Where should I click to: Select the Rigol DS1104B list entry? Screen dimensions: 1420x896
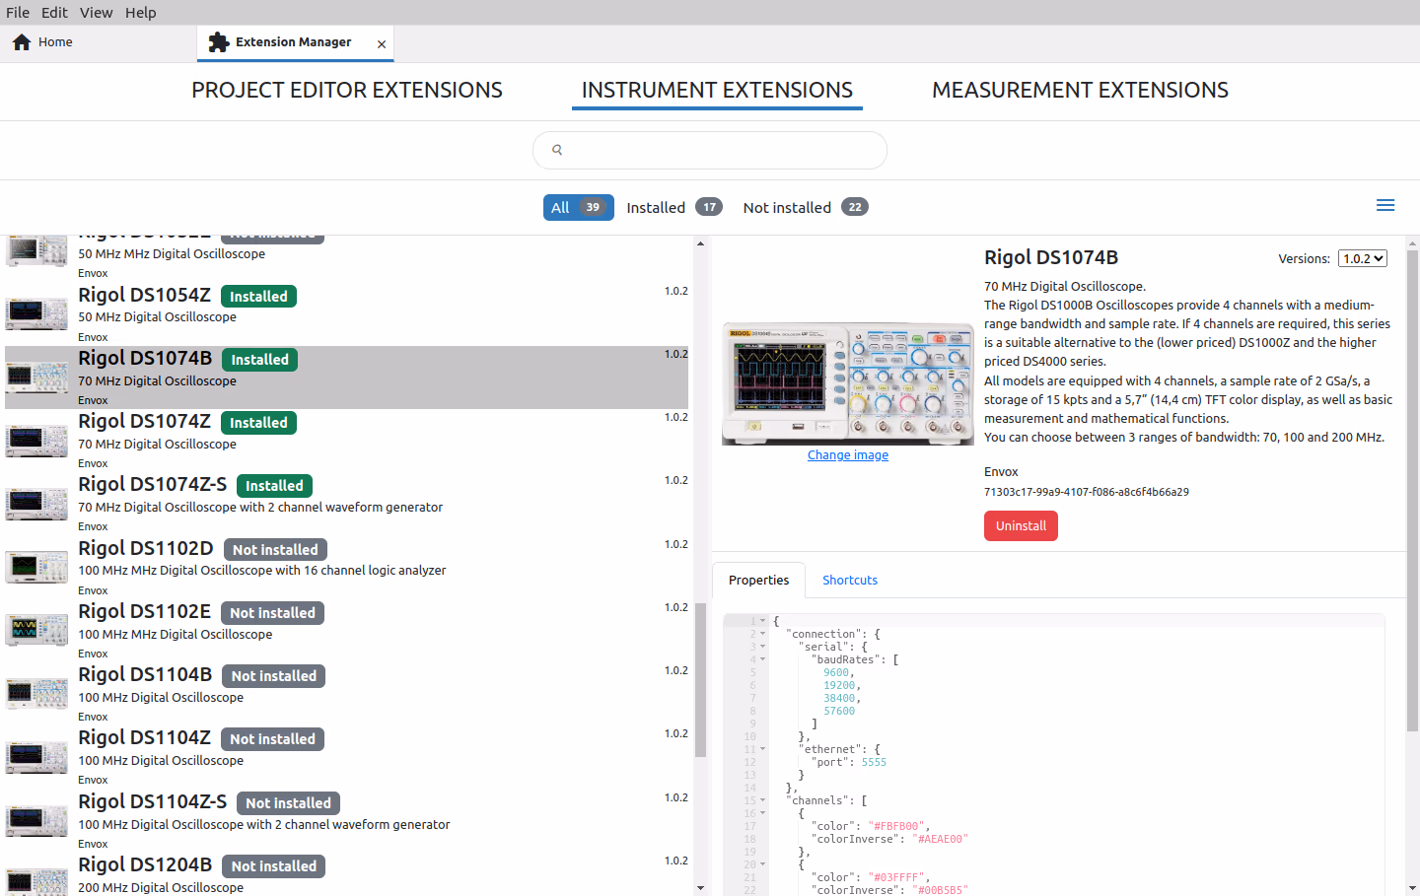(x=346, y=694)
